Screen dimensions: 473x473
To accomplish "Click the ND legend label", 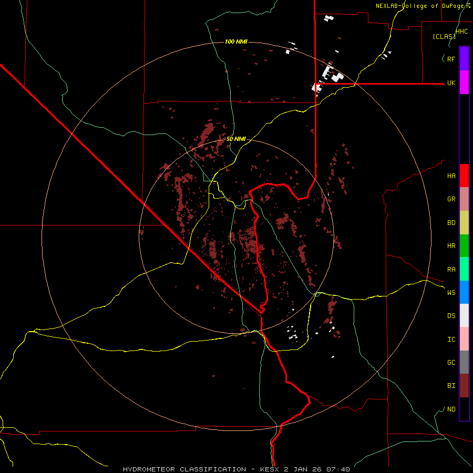I will pos(451,409).
